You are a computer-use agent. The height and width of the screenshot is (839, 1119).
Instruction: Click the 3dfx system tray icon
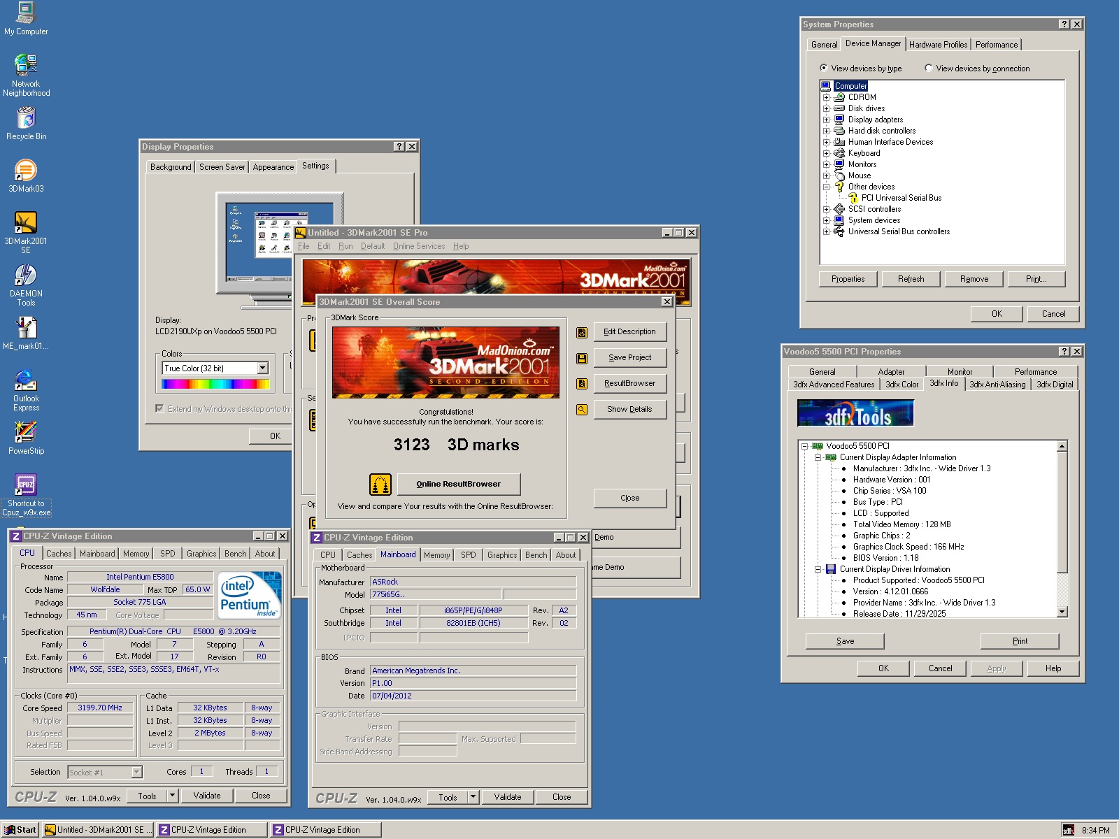click(1069, 830)
